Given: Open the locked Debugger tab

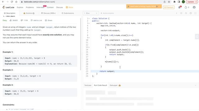Looking at the screenshot, I should (x=115, y=85).
